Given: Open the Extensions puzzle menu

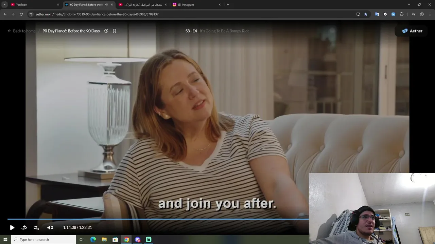Looking at the screenshot, I should (401, 14).
